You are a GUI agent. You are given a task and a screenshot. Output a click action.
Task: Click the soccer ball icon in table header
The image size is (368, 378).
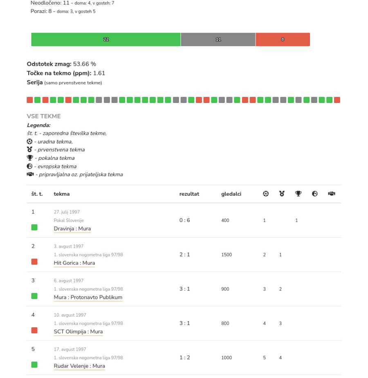pos(266,194)
